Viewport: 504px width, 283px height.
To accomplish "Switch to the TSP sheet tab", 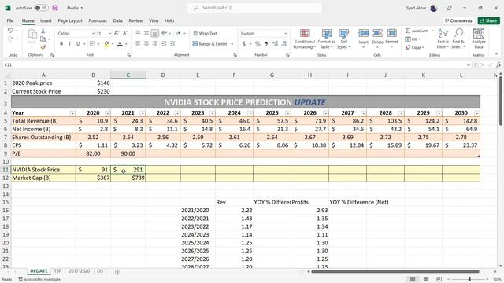I will (57, 271).
